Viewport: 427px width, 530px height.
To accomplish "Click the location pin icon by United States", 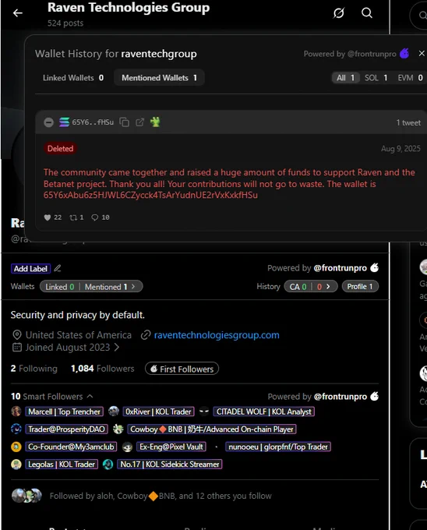I will 17,335.
